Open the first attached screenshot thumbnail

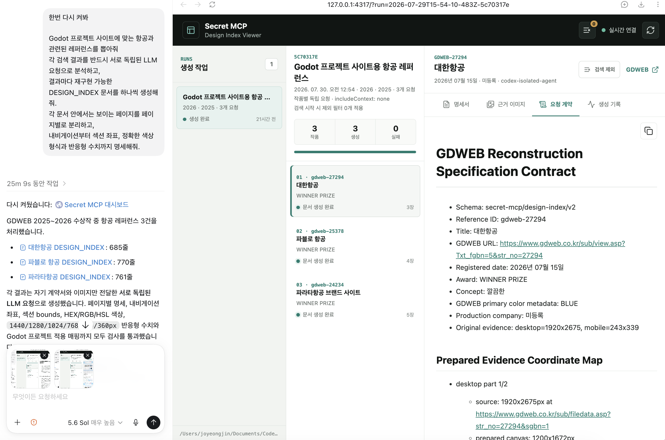tap(30, 369)
